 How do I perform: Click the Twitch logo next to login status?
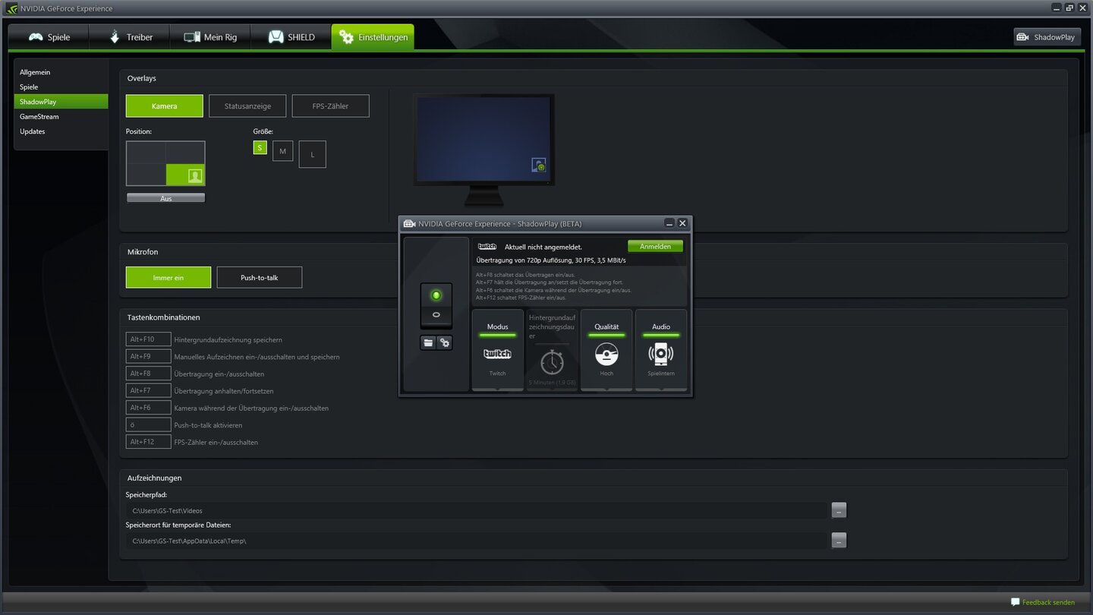pyautogui.click(x=487, y=247)
